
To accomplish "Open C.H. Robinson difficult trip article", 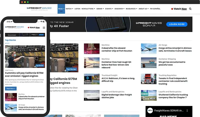I will (x=118, y=80).
